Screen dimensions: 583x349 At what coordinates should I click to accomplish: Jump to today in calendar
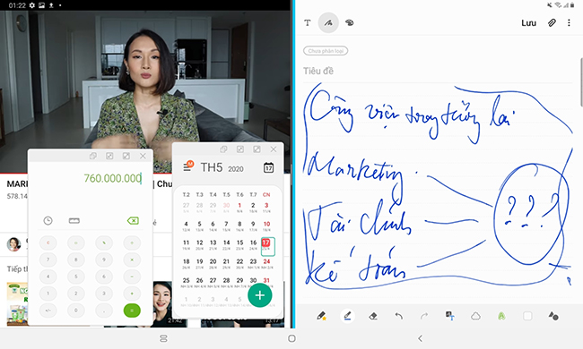pyautogui.click(x=268, y=167)
